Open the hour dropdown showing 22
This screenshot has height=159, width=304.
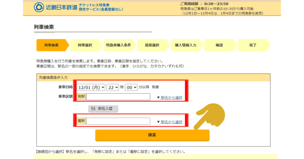(x=113, y=87)
